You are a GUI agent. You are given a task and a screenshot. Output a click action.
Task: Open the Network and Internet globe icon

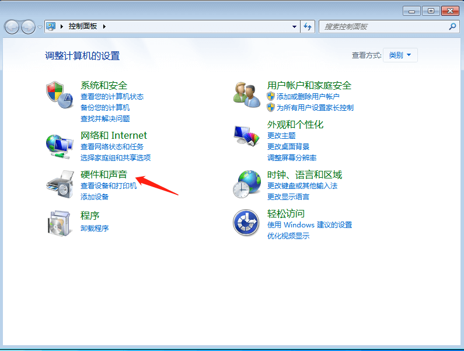click(60, 146)
